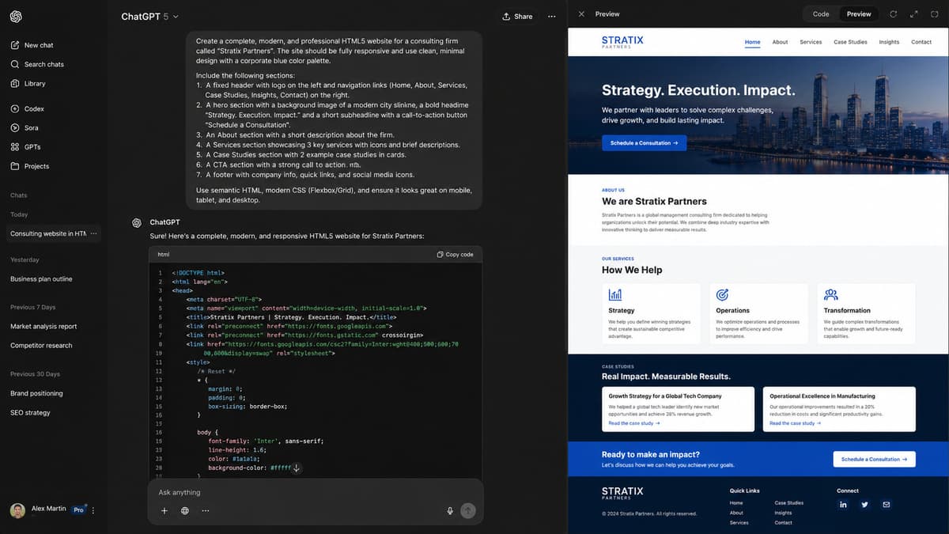Open options menu next to Alex Martin
The width and height of the screenshot is (949, 534).
point(93,510)
